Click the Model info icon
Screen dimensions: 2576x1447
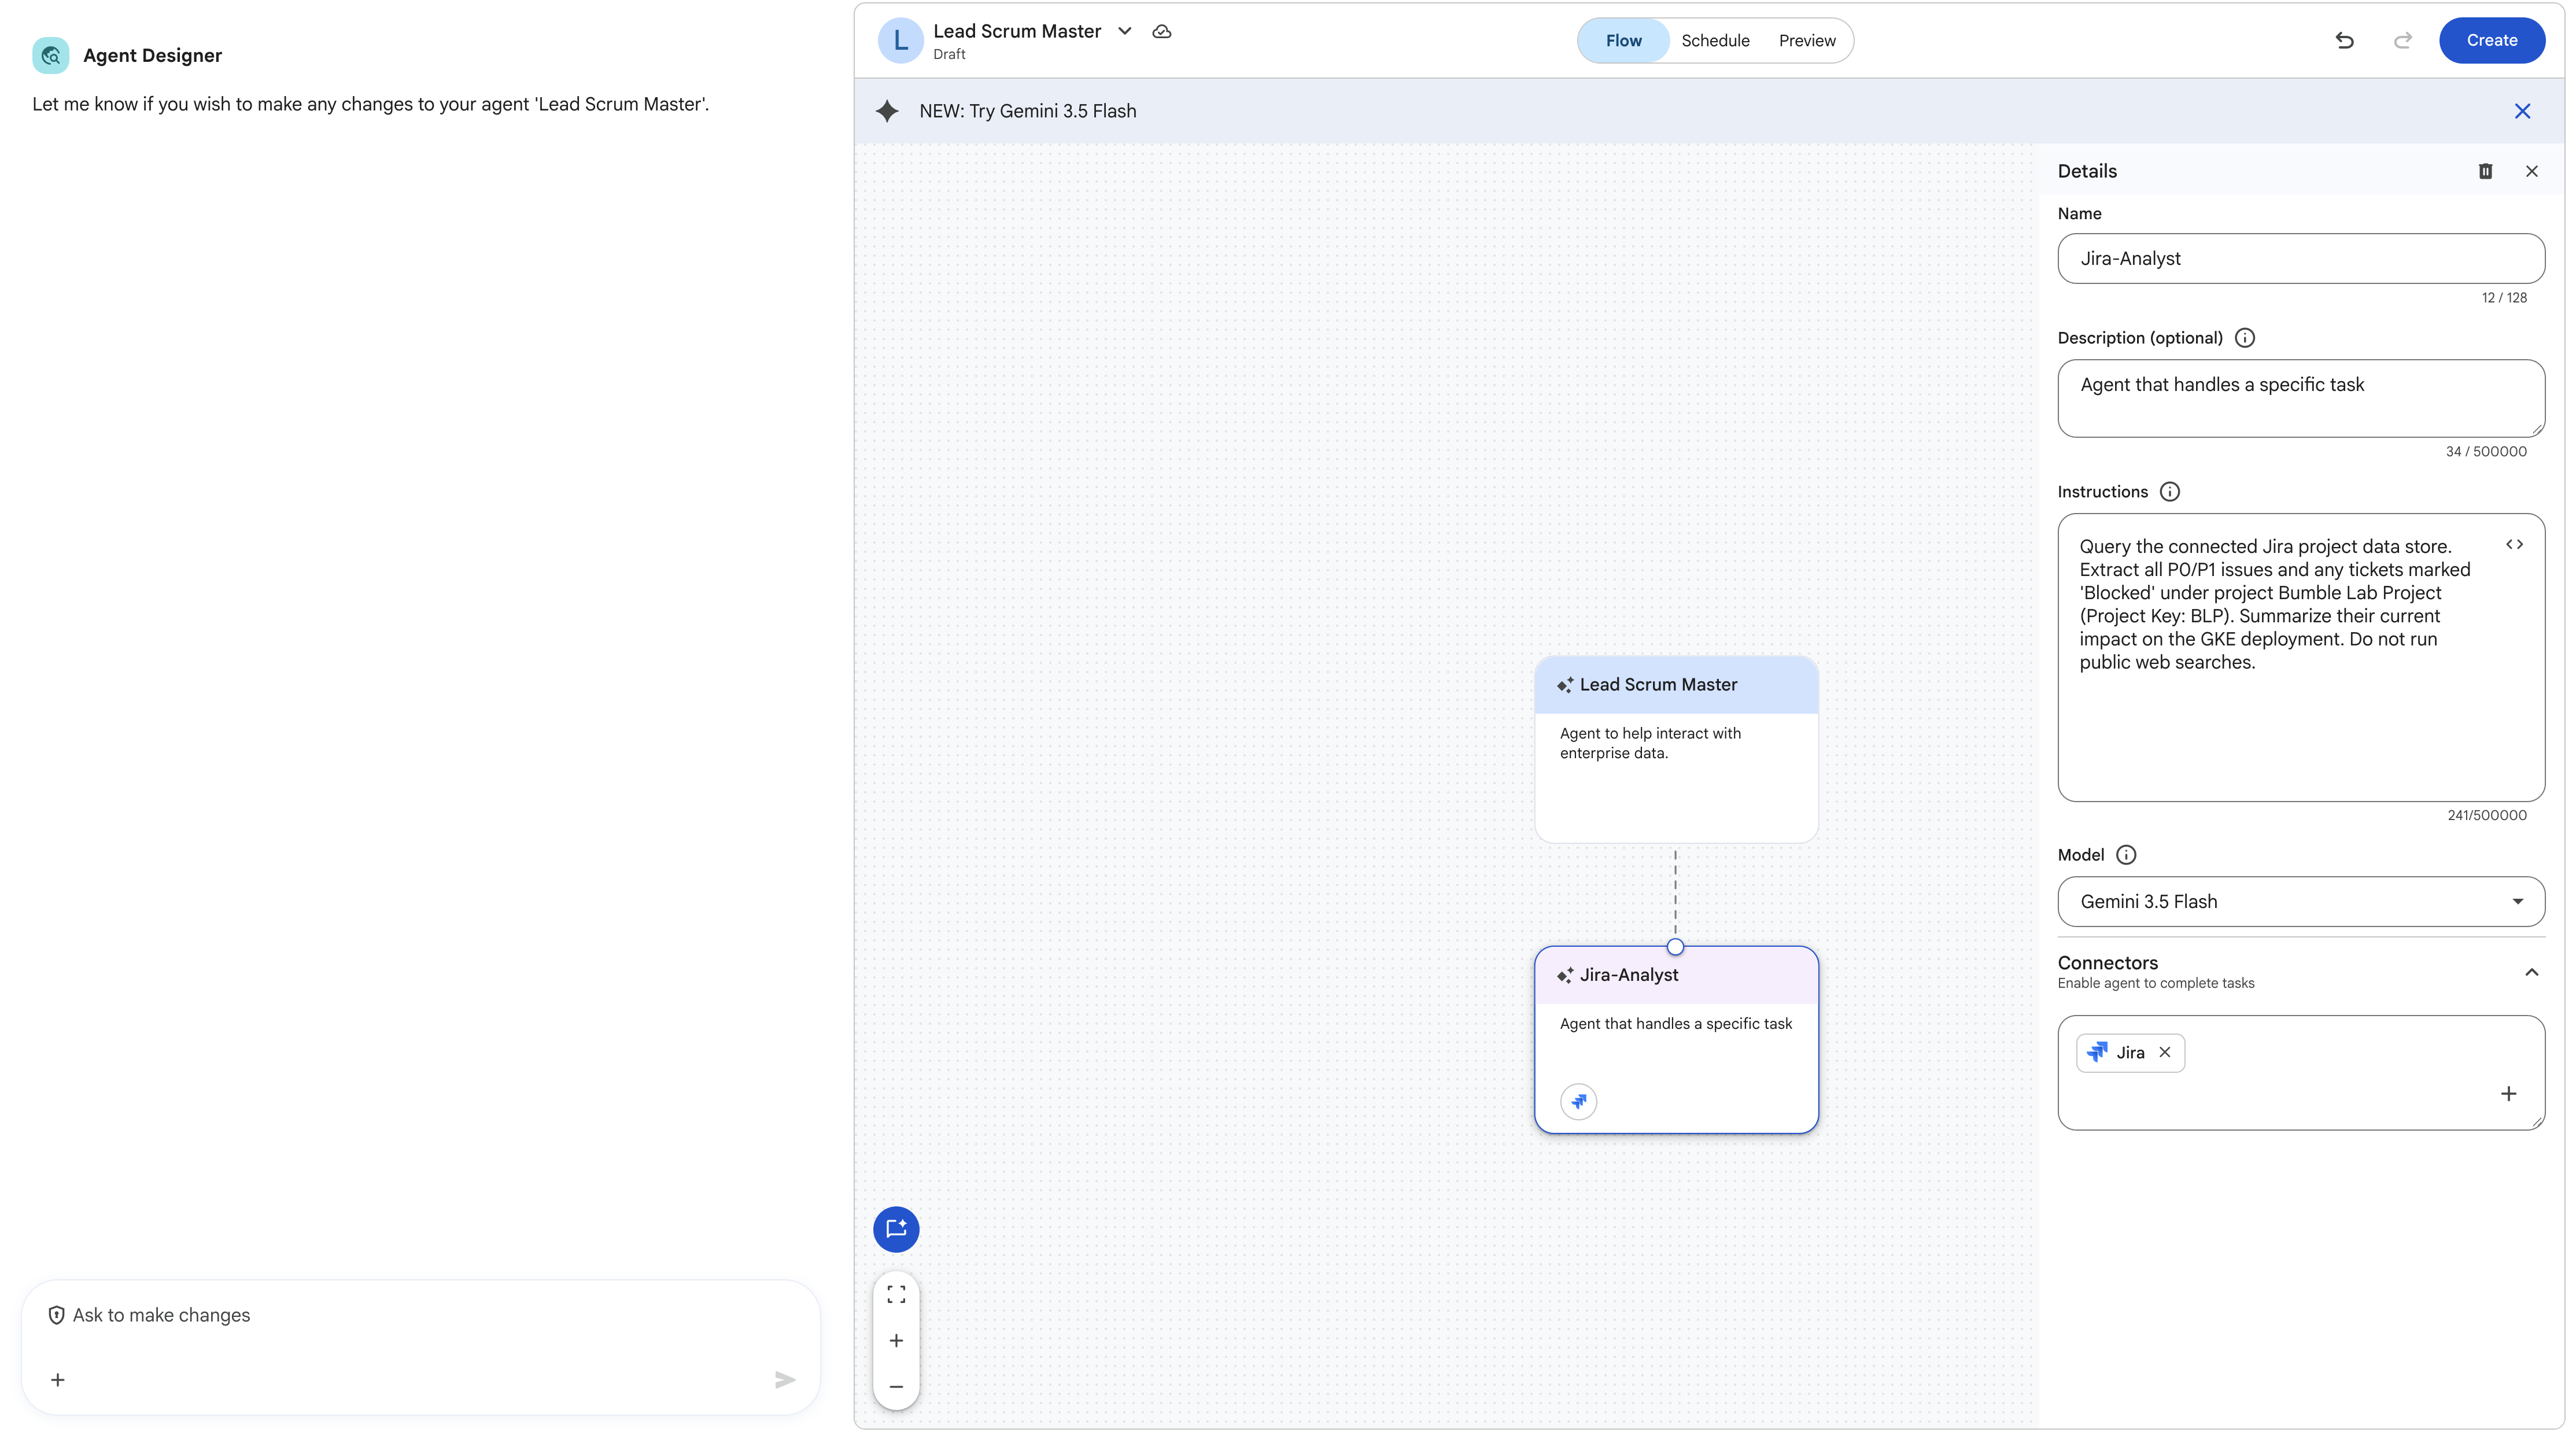2127,855
